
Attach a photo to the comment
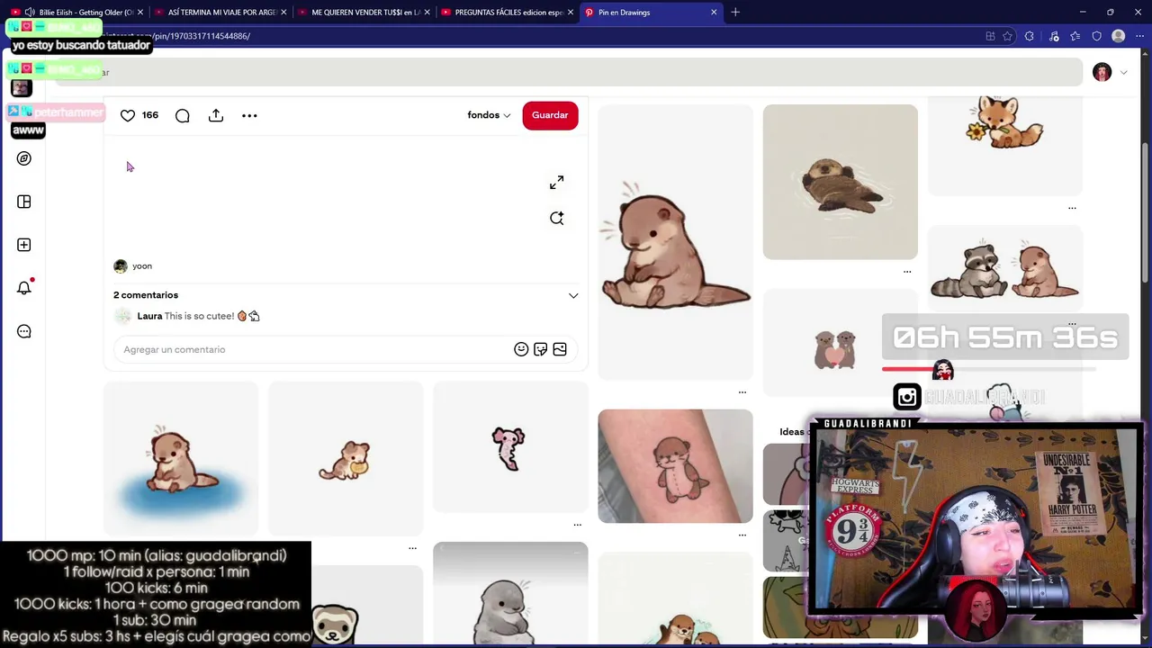coord(560,349)
